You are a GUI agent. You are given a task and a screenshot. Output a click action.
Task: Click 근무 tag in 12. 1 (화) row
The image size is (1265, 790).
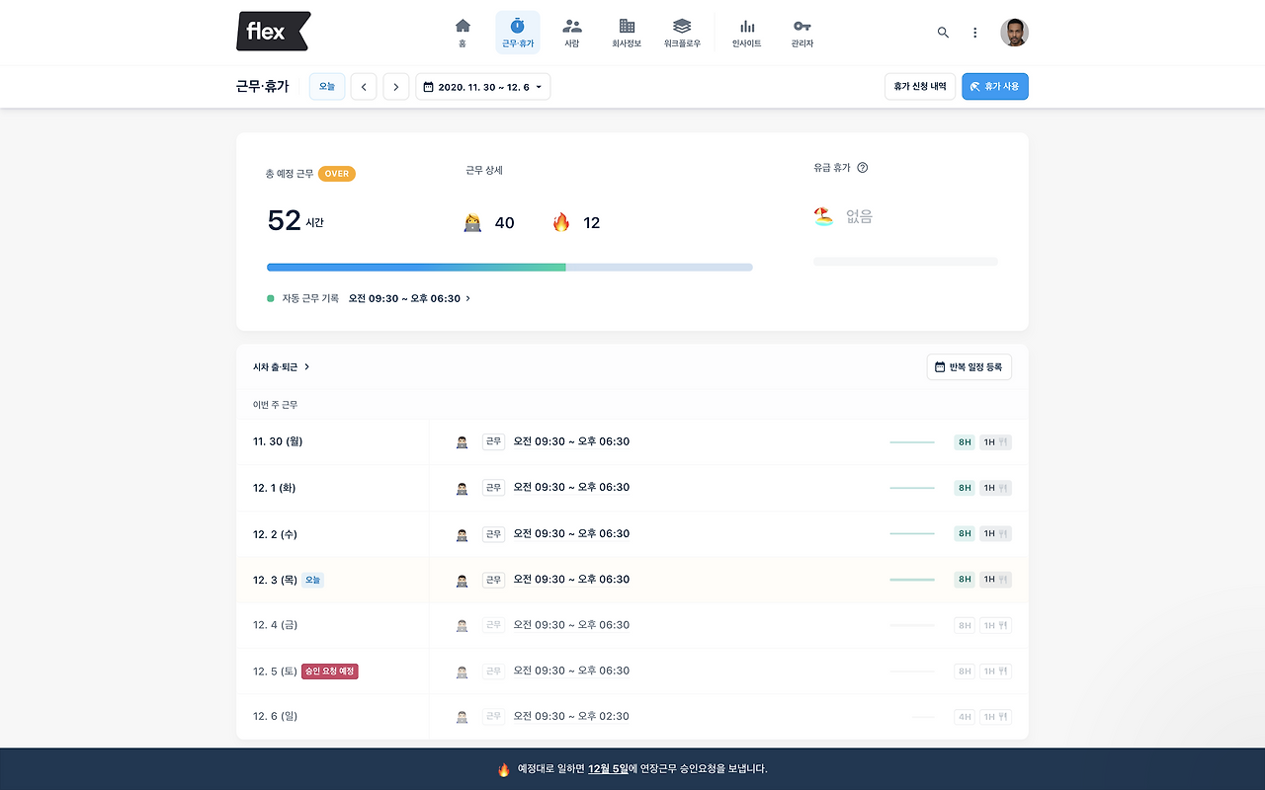click(493, 488)
